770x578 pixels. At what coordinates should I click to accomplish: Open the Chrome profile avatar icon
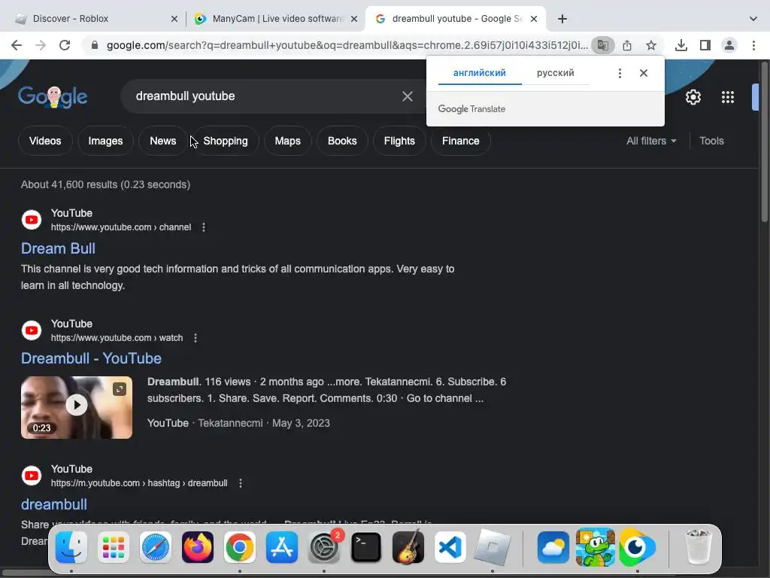tap(729, 45)
